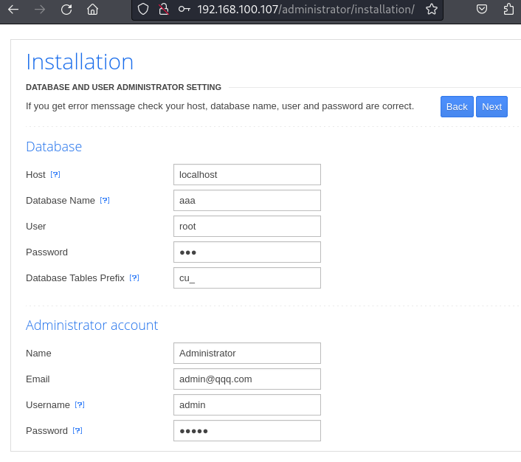Reload the current page

[x=66, y=10]
